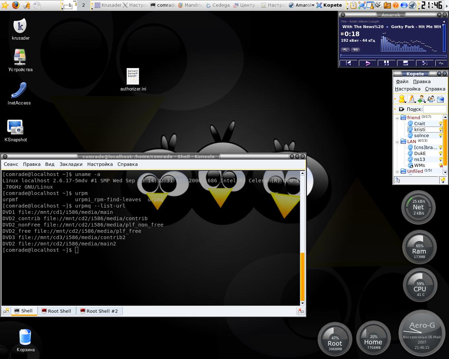Click the Kopete Поиск search input
This screenshot has width=449, height=359.
click(435, 109)
